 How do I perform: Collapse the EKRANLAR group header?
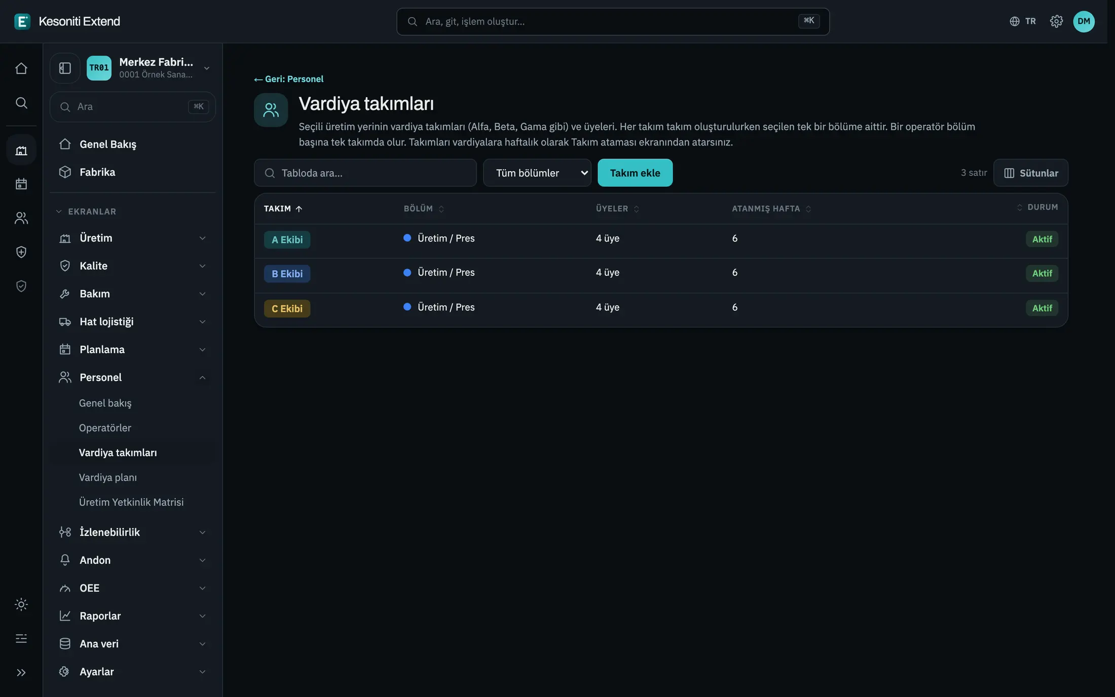click(x=86, y=211)
